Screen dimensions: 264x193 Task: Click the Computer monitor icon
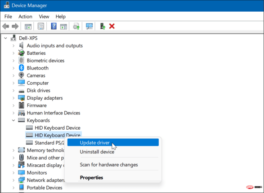pyautogui.click(x=22, y=83)
